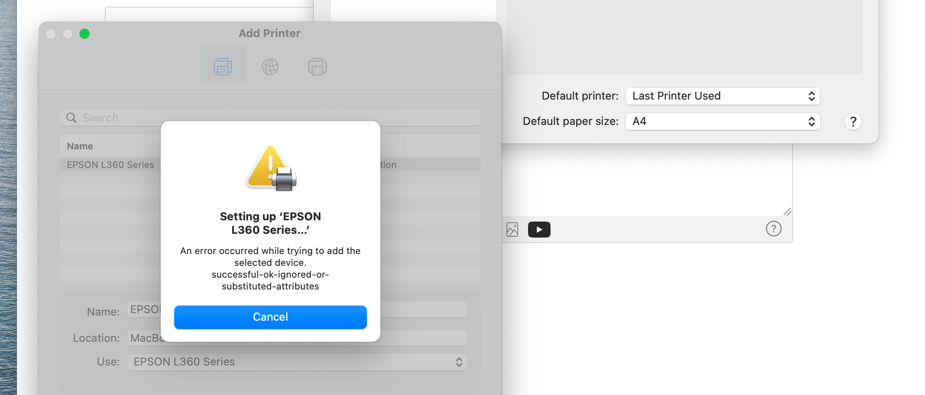Click the YouTube video icon below the text area

click(539, 230)
